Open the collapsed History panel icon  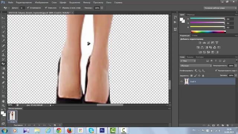pos(175,17)
